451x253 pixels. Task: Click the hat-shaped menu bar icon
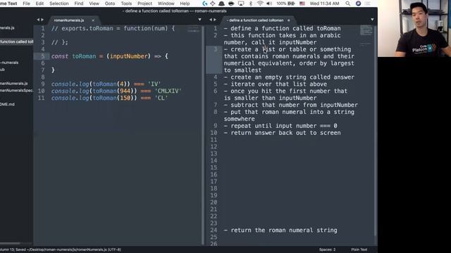tap(222, 4)
